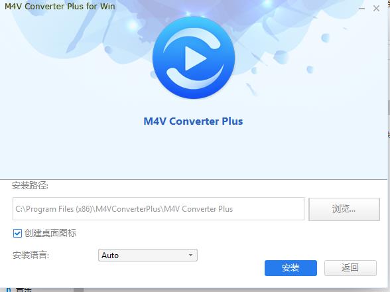Image resolution: width=390 pixels, height=292 pixels.
Task: Minimize the installer window
Action: coord(361,9)
